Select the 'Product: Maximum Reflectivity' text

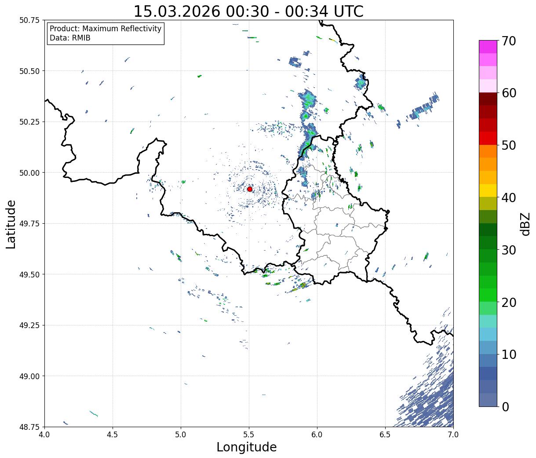[x=106, y=29]
